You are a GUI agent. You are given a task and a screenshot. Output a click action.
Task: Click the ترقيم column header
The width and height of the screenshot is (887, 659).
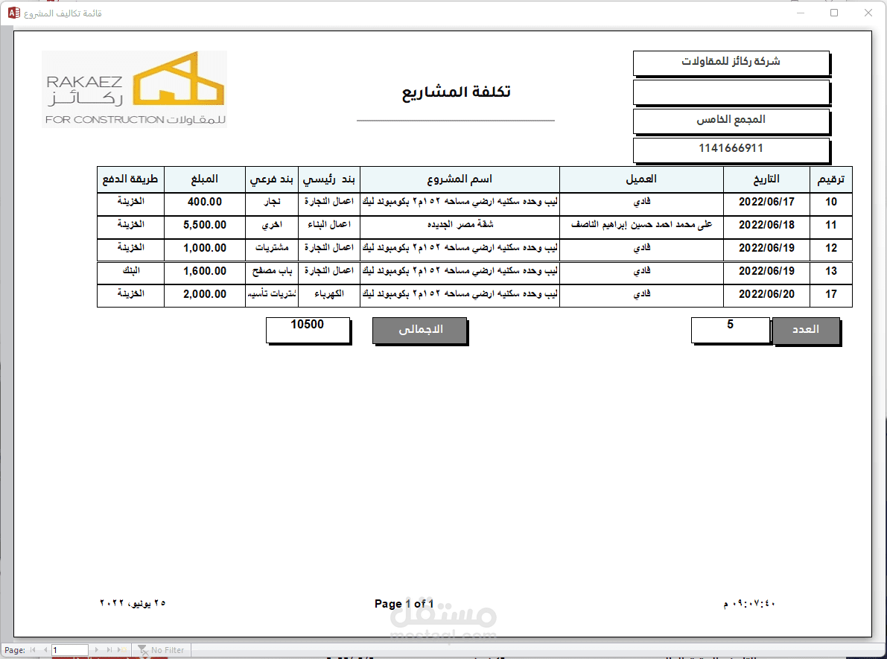tap(830, 179)
